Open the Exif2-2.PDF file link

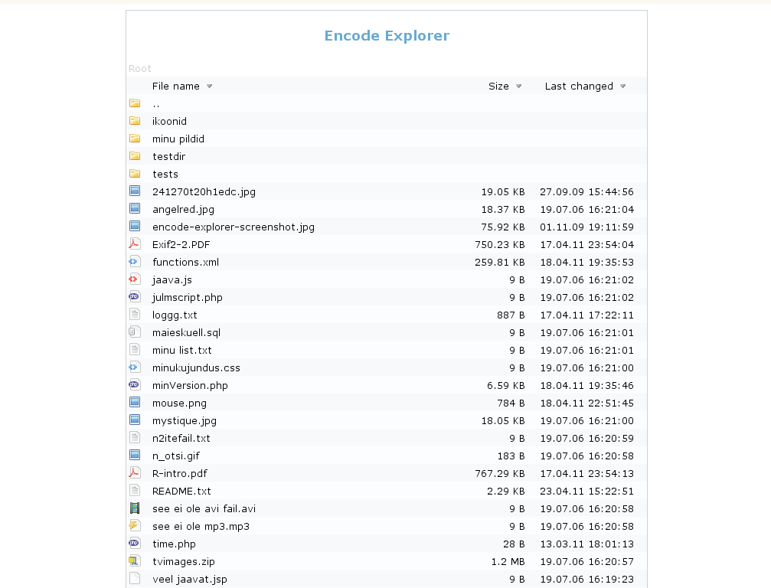pos(181,244)
